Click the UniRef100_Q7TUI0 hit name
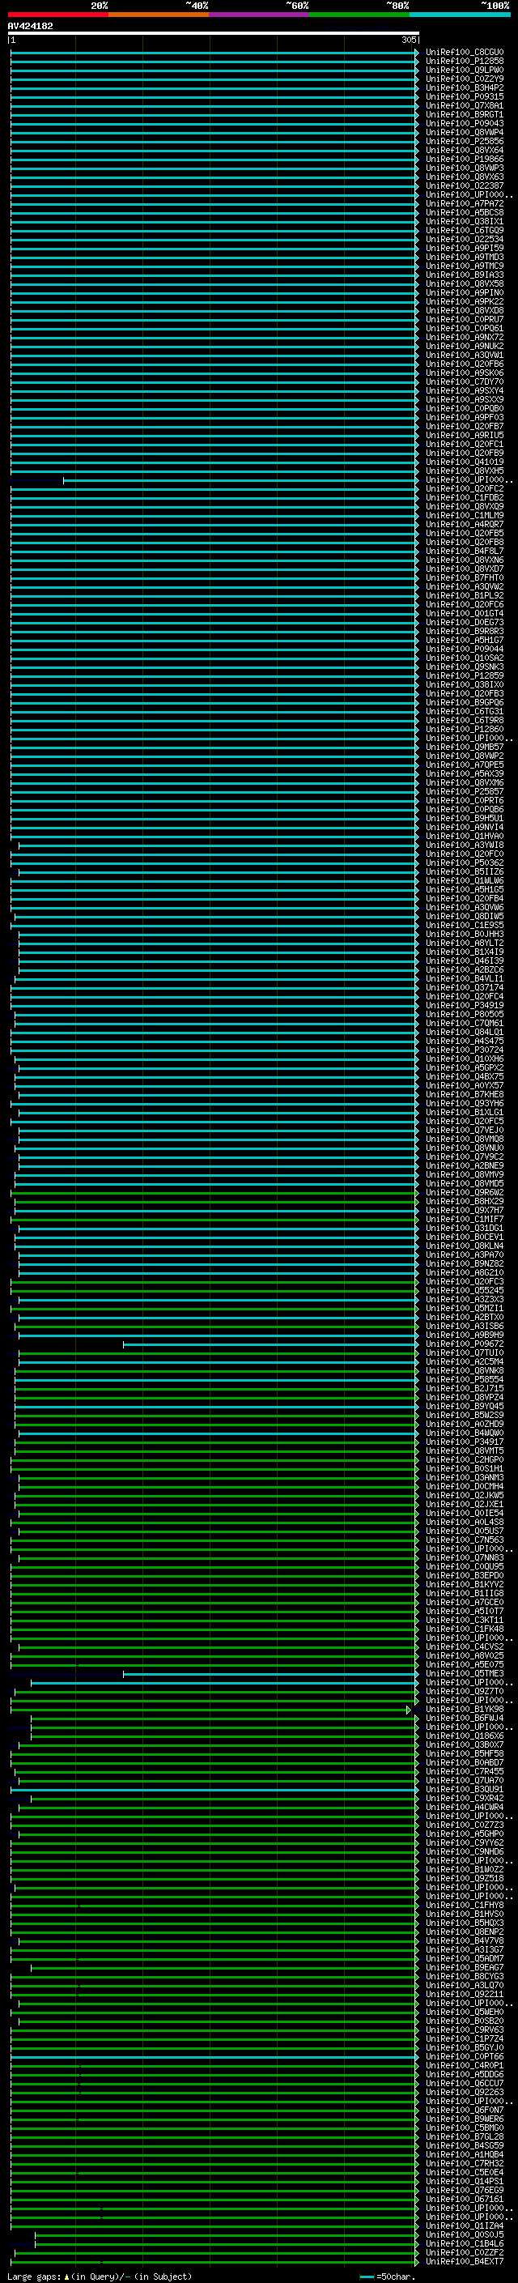 (x=465, y=1352)
